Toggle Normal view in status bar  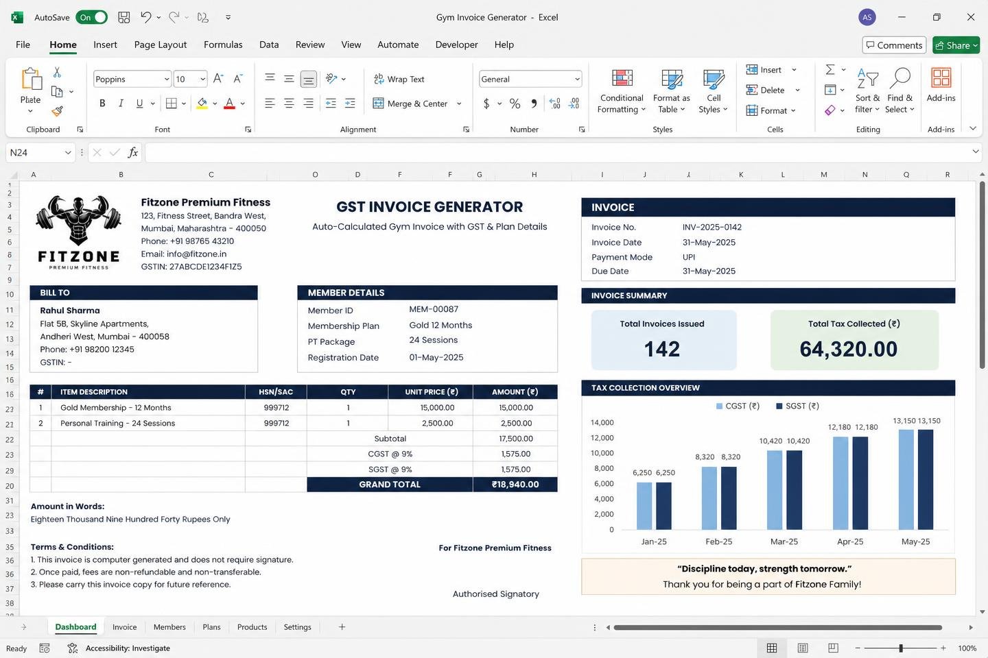coord(772,648)
